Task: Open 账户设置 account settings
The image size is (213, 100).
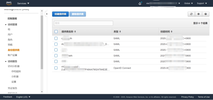Action: (x=13, y=55)
